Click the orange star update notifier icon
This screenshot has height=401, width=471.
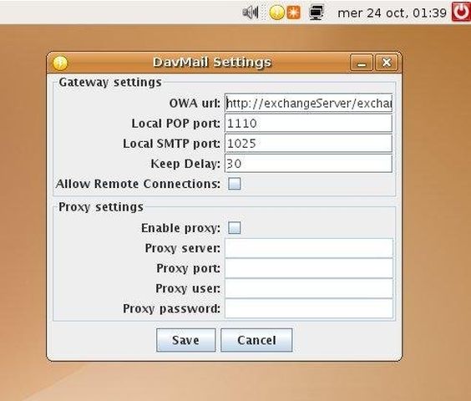[x=293, y=13]
